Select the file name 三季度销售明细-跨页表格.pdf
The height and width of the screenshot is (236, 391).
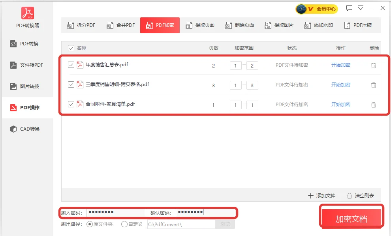(117, 84)
